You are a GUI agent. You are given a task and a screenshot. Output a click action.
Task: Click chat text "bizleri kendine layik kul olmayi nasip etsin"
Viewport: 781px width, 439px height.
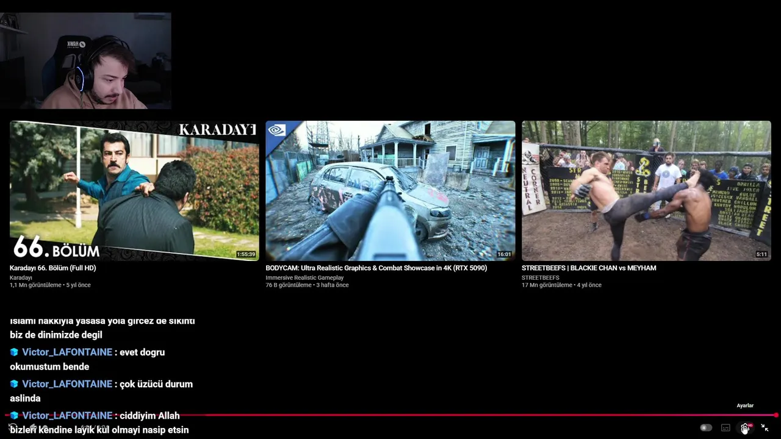click(x=99, y=430)
